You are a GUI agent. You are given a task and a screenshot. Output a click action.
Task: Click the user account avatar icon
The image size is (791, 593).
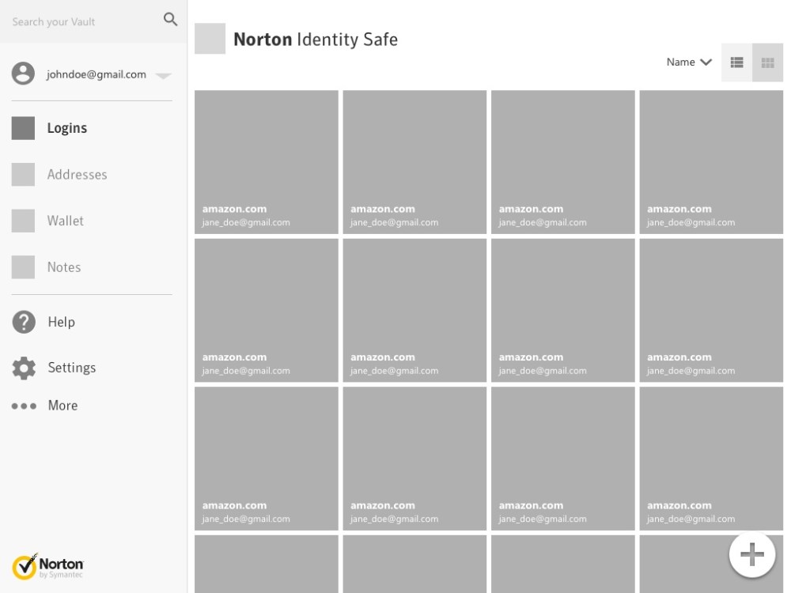click(x=23, y=74)
